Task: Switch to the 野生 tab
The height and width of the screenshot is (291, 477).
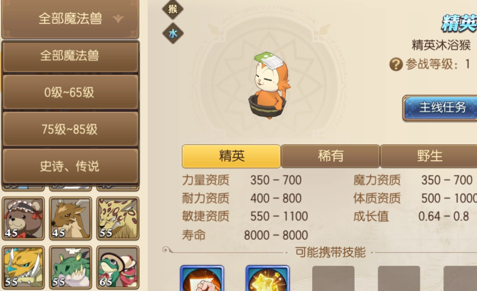Action: 429,156
